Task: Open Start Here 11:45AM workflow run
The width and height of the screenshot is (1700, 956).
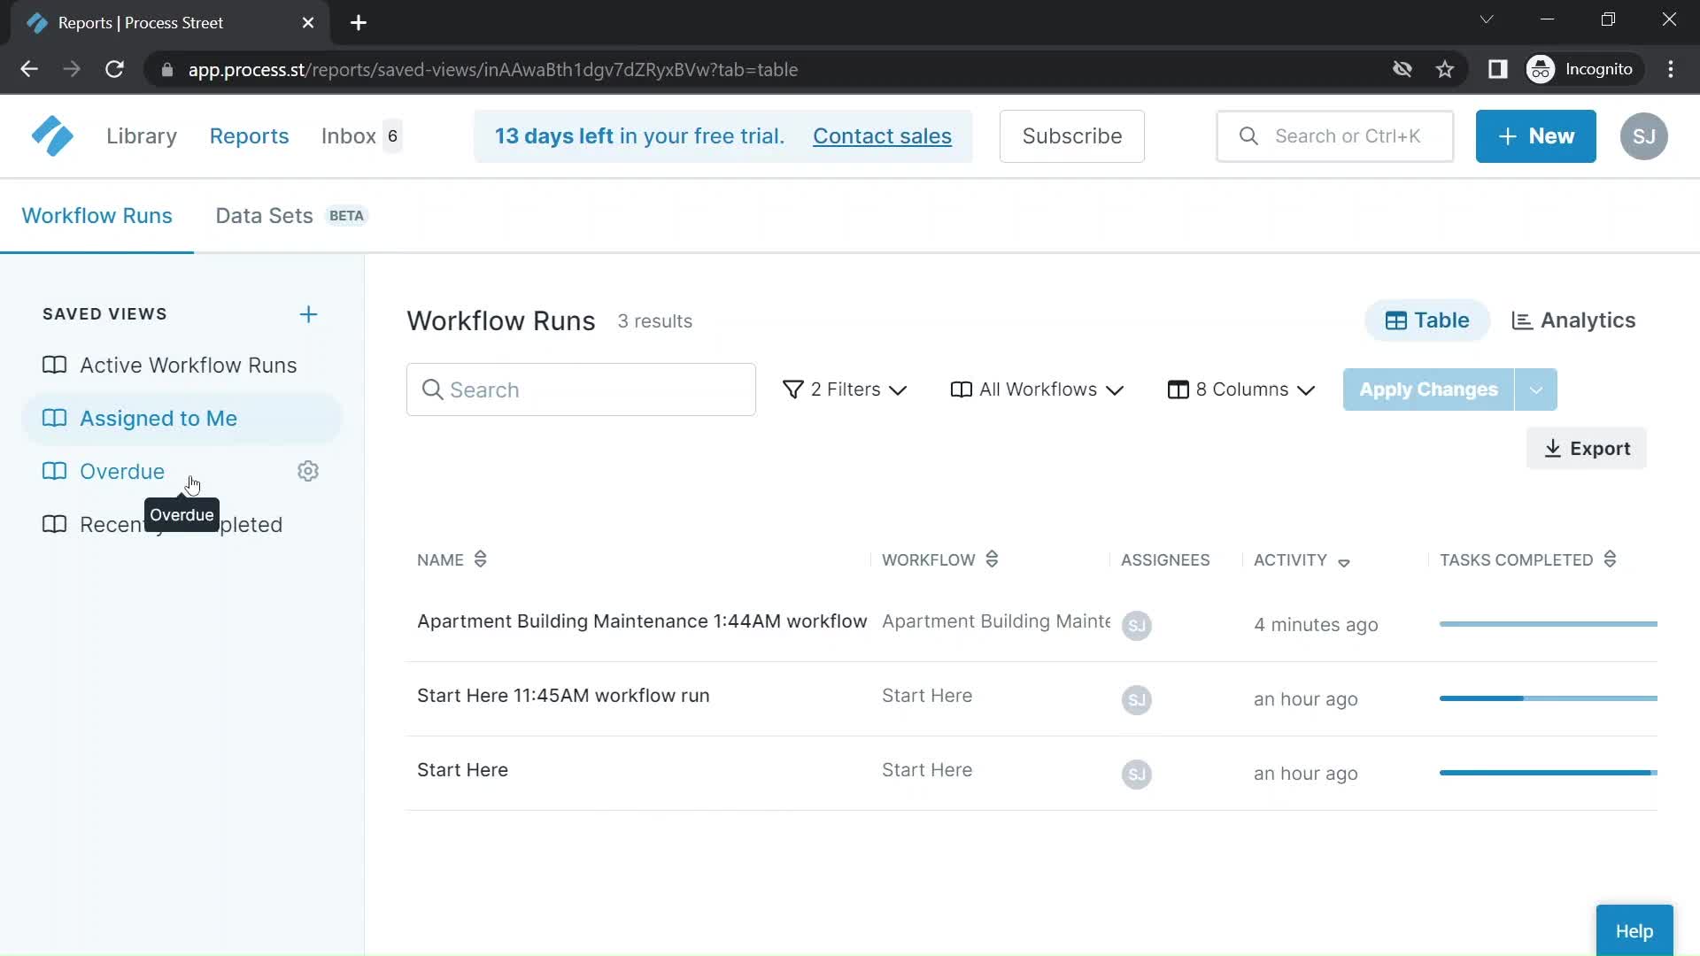Action: [563, 696]
